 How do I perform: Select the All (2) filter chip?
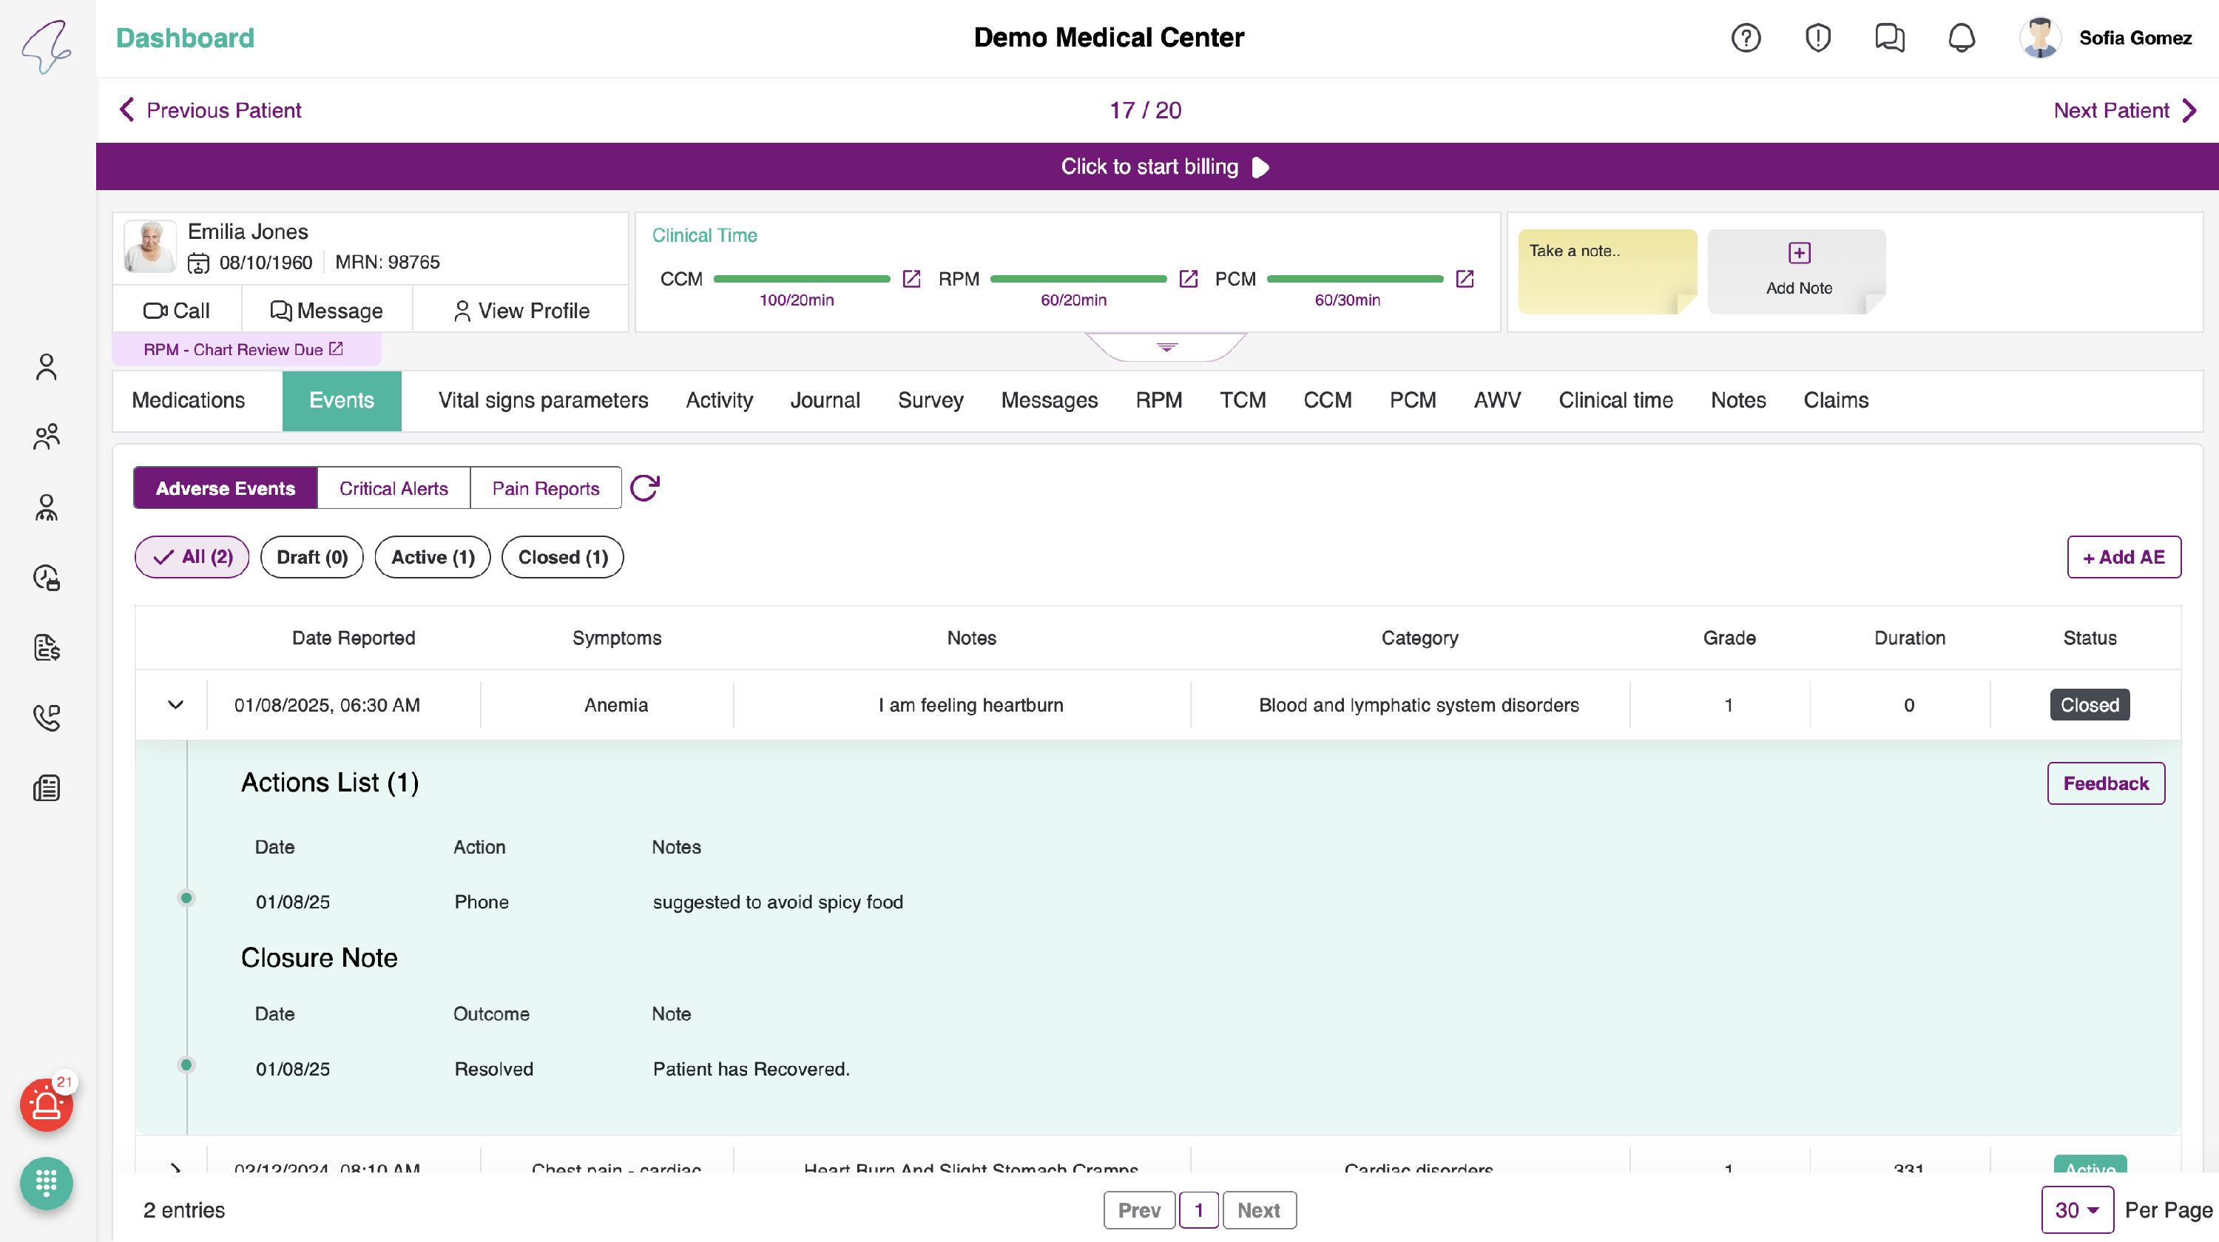(192, 557)
